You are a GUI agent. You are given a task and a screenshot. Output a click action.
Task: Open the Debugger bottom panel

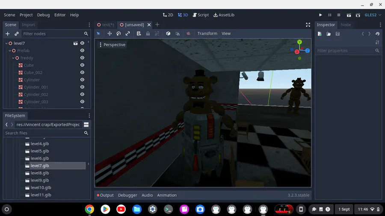point(127,195)
